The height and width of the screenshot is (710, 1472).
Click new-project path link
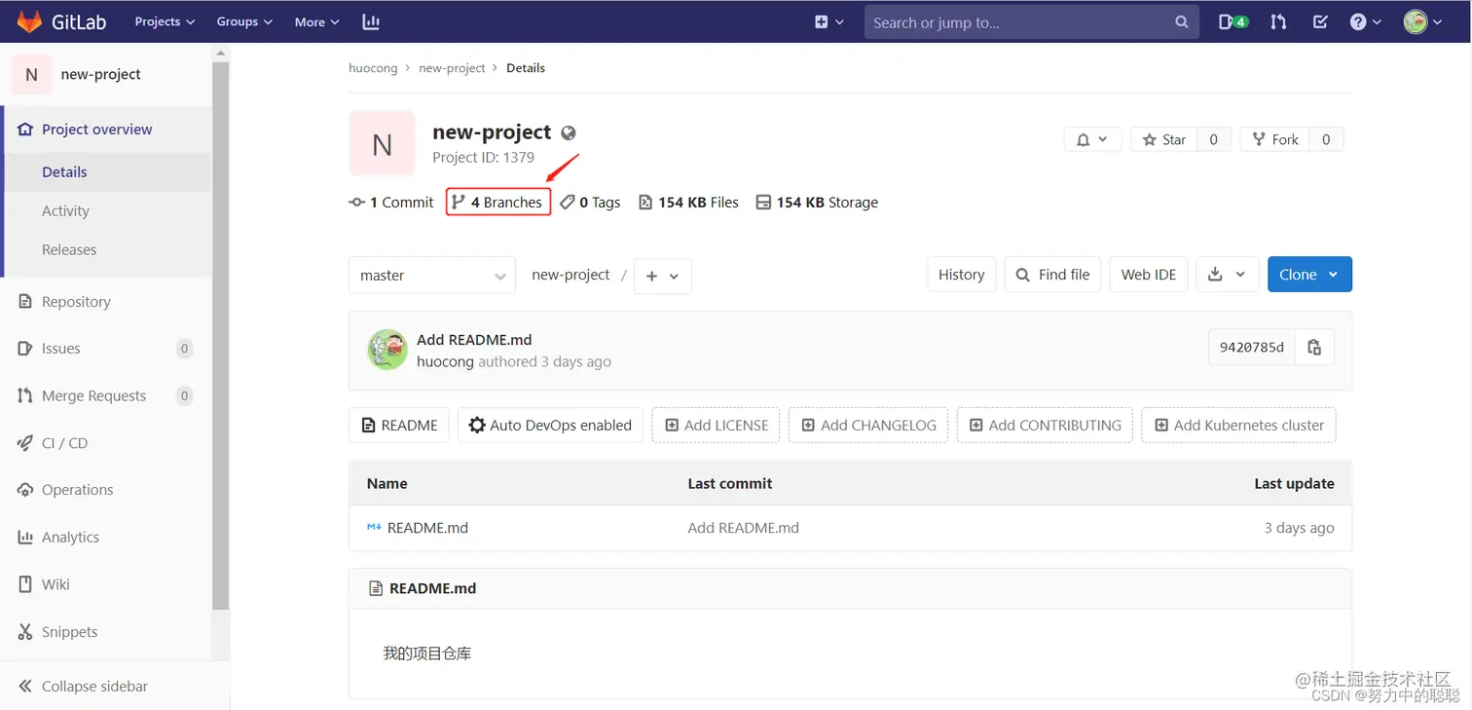[570, 276]
